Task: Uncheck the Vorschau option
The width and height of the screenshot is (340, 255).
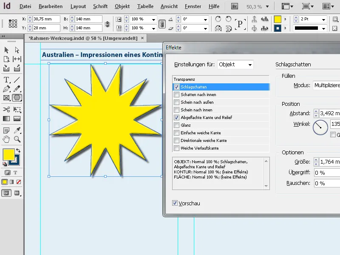Action: click(x=175, y=203)
